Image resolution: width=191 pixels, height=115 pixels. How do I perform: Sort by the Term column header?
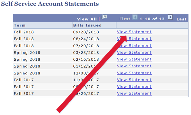click(x=20, y=25)
